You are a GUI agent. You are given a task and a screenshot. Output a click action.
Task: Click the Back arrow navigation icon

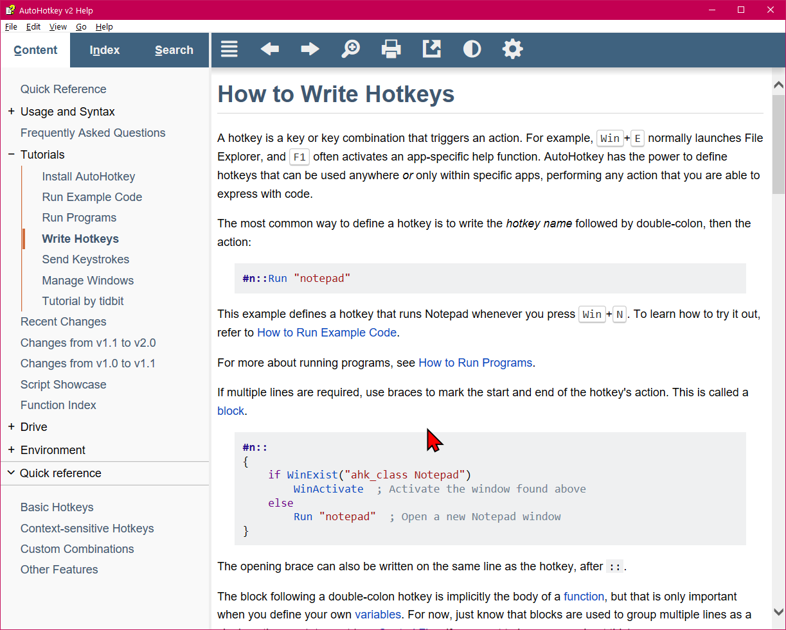coord(270,49)
